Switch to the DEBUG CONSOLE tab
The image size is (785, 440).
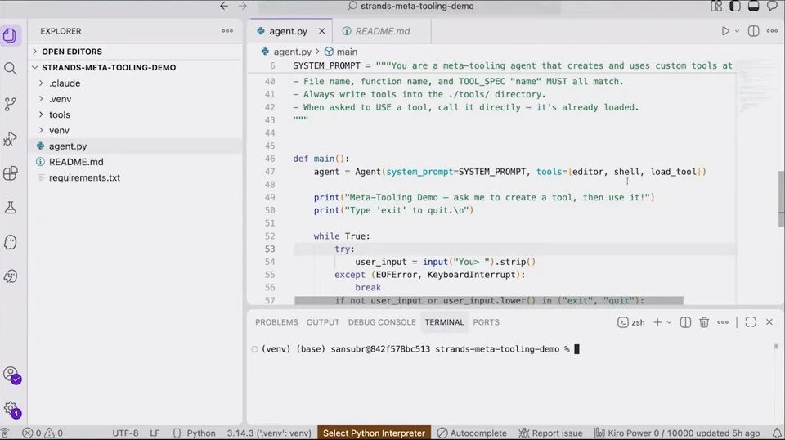tap(382, 322)
